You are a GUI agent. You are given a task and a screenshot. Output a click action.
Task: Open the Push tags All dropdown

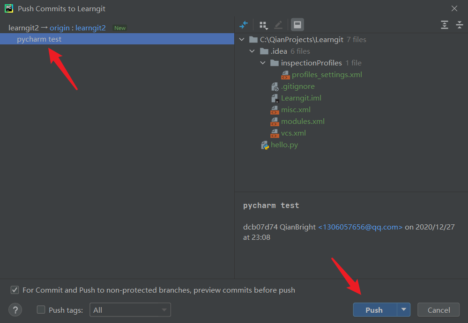[x=130, y=310]
